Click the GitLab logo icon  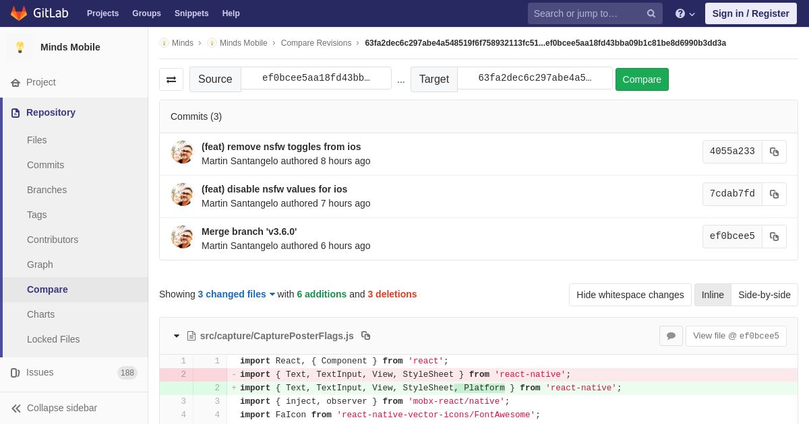19,13
